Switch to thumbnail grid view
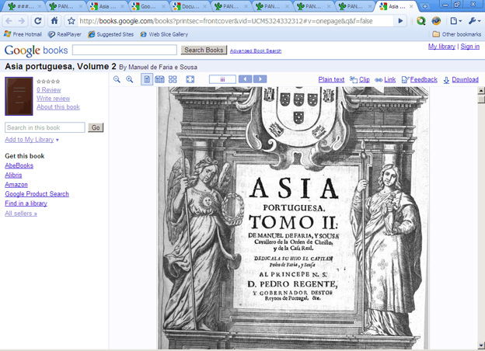The image size is (485, 351). click(x=173, y=79)
